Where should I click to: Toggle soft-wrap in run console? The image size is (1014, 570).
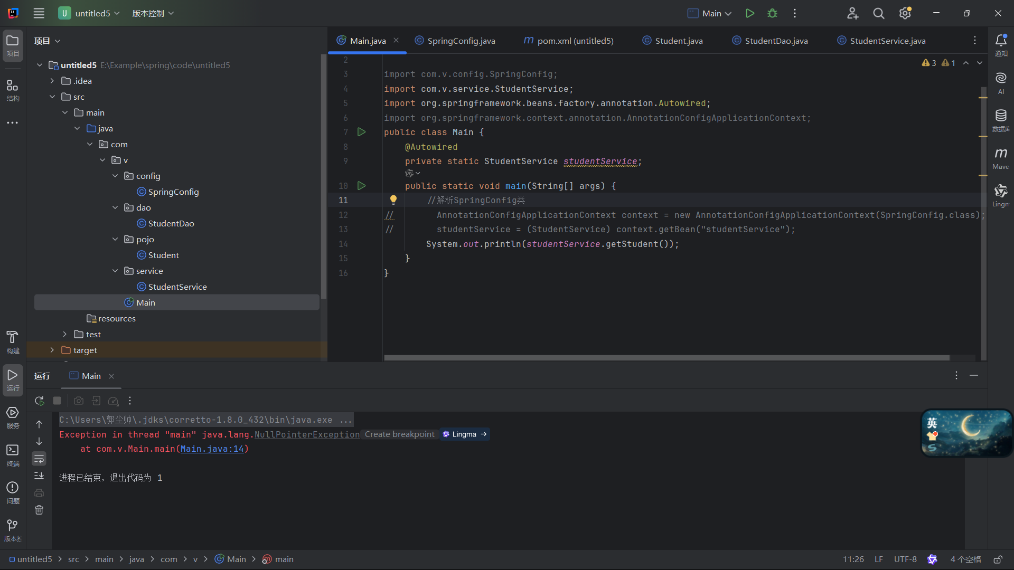pos(39,459)
